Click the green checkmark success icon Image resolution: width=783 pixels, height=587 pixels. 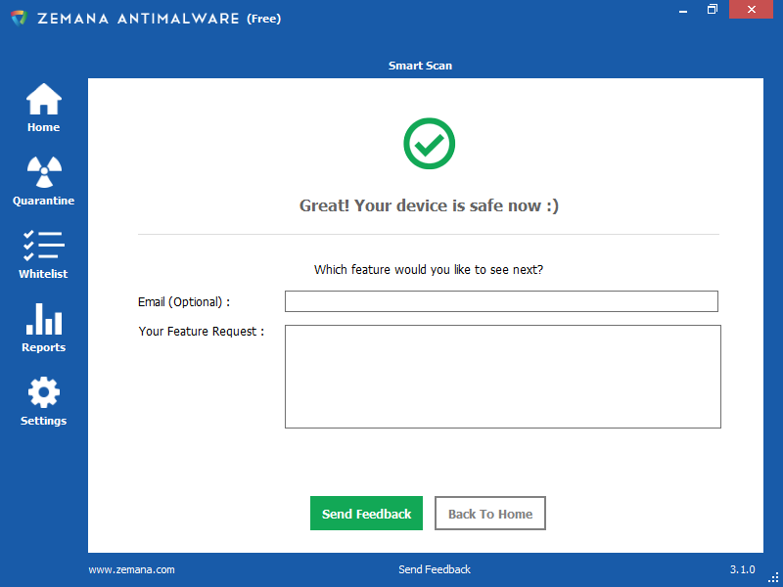(429, 144)
